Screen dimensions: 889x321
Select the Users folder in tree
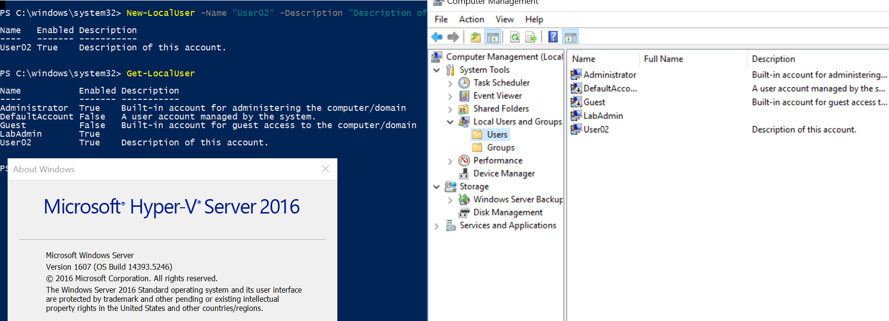click(x=497, y=134)
